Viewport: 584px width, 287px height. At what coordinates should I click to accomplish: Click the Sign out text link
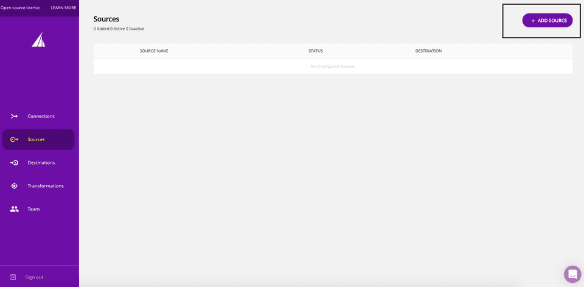point(34,277)
